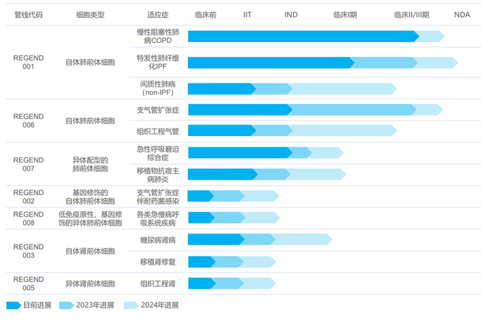Click the 管线代码 column header

pos(29,14)
